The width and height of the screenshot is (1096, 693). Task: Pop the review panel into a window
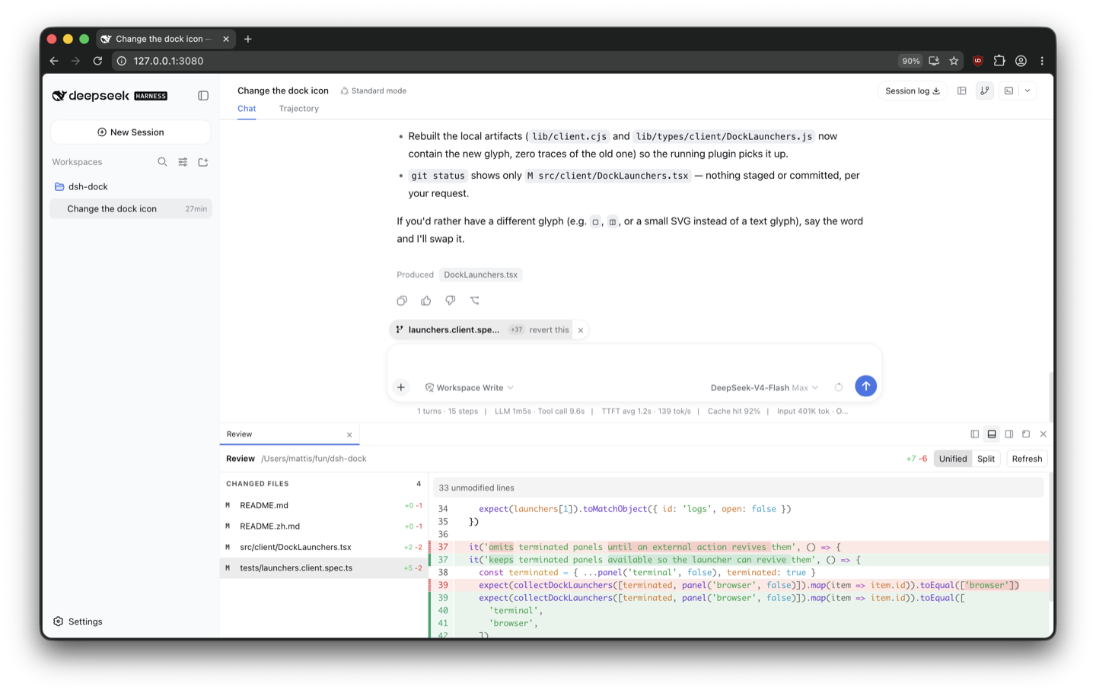[1026, 434]
